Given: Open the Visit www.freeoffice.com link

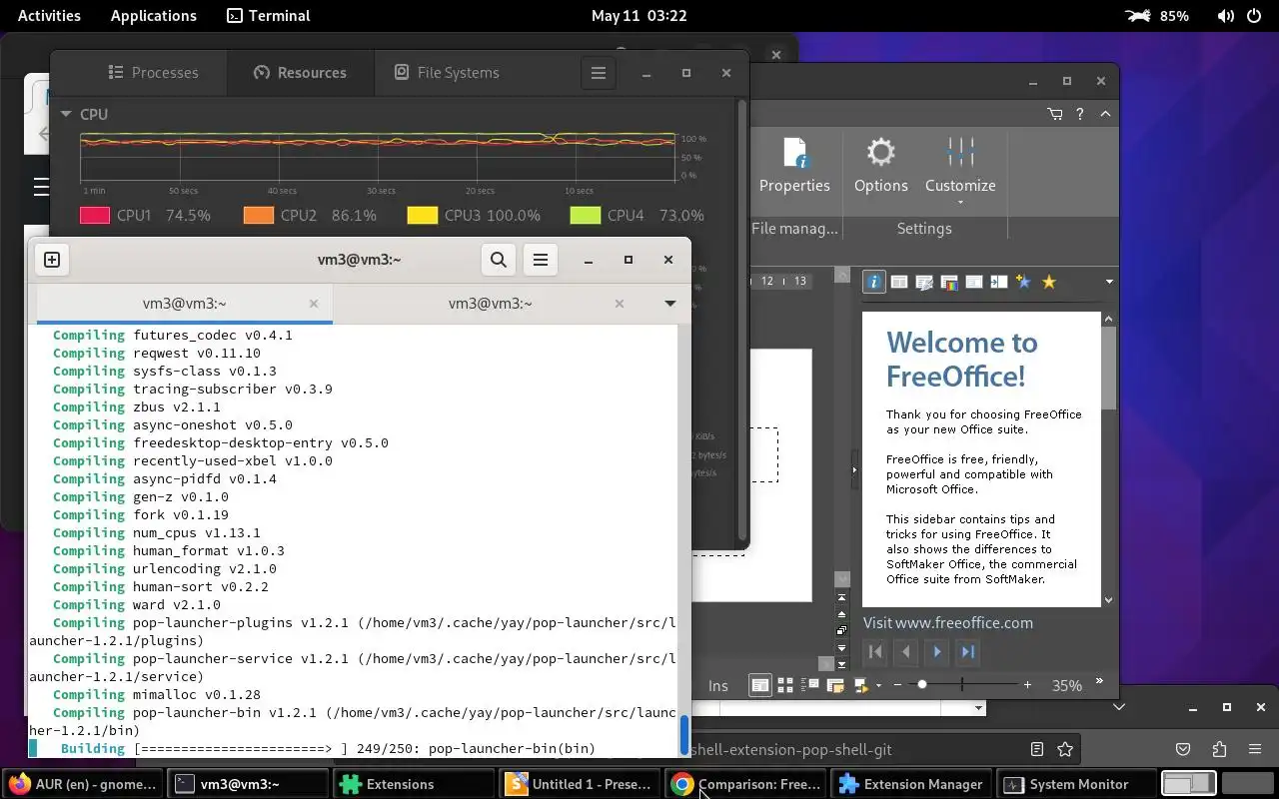Looking at the screenshot, I should (948, 622).
